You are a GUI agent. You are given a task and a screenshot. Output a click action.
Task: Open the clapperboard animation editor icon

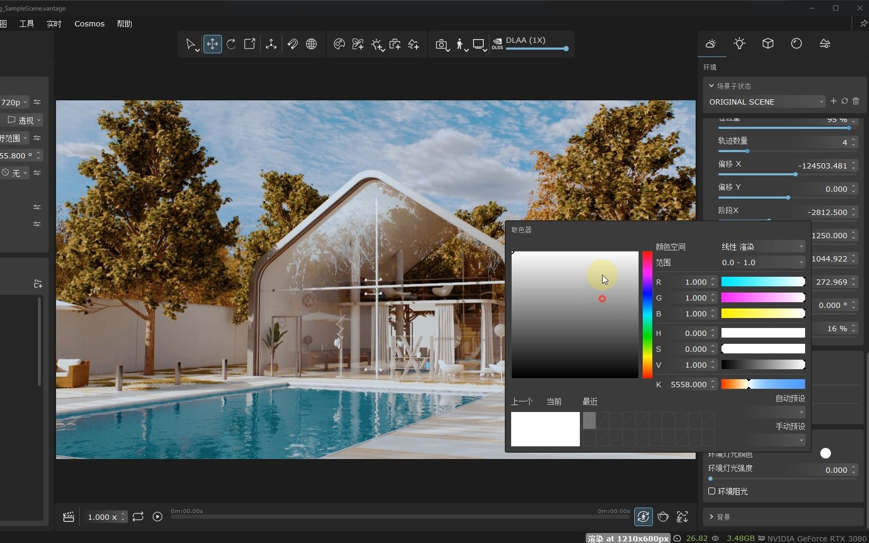pyautogui.click(x=69, y=517)
